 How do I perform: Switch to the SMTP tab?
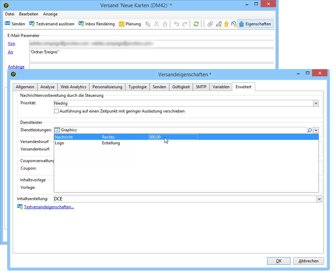click(201, 87)
